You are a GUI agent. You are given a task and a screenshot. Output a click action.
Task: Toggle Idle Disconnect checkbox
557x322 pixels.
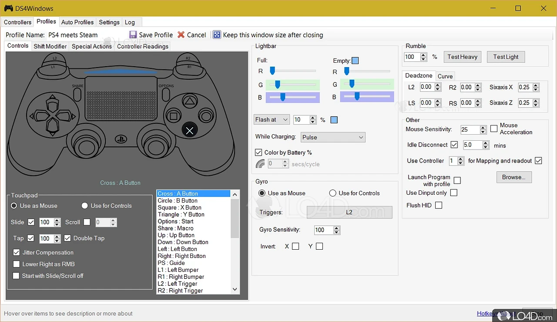tap(454, 145)
